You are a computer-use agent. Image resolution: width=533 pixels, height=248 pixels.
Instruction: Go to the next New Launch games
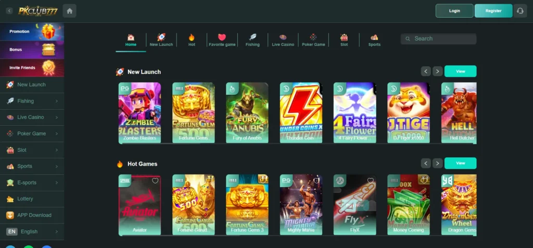click(437, 71)
